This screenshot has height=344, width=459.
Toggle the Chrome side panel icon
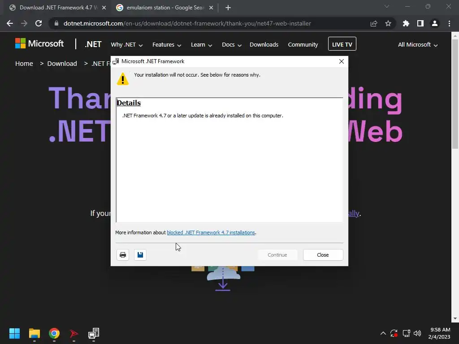(x=420, y=23)
